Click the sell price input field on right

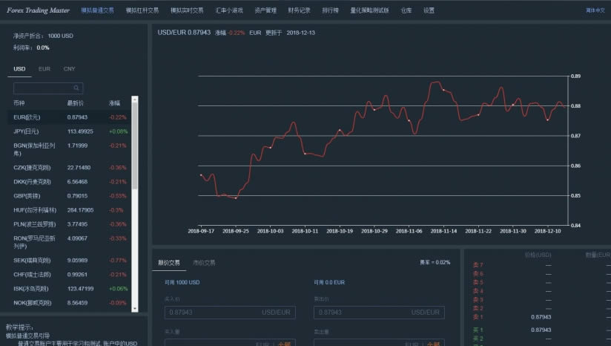[379, 313]
